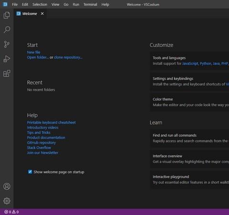
Task: Open the Interface overview card
Action: pos(190,159)
